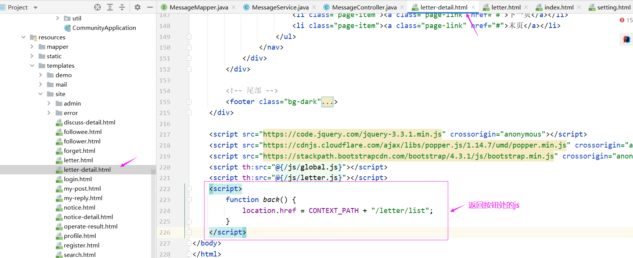
Task: Click the popper.js URL on line 218
Action: pyautogui.click(x=415, y=145)
